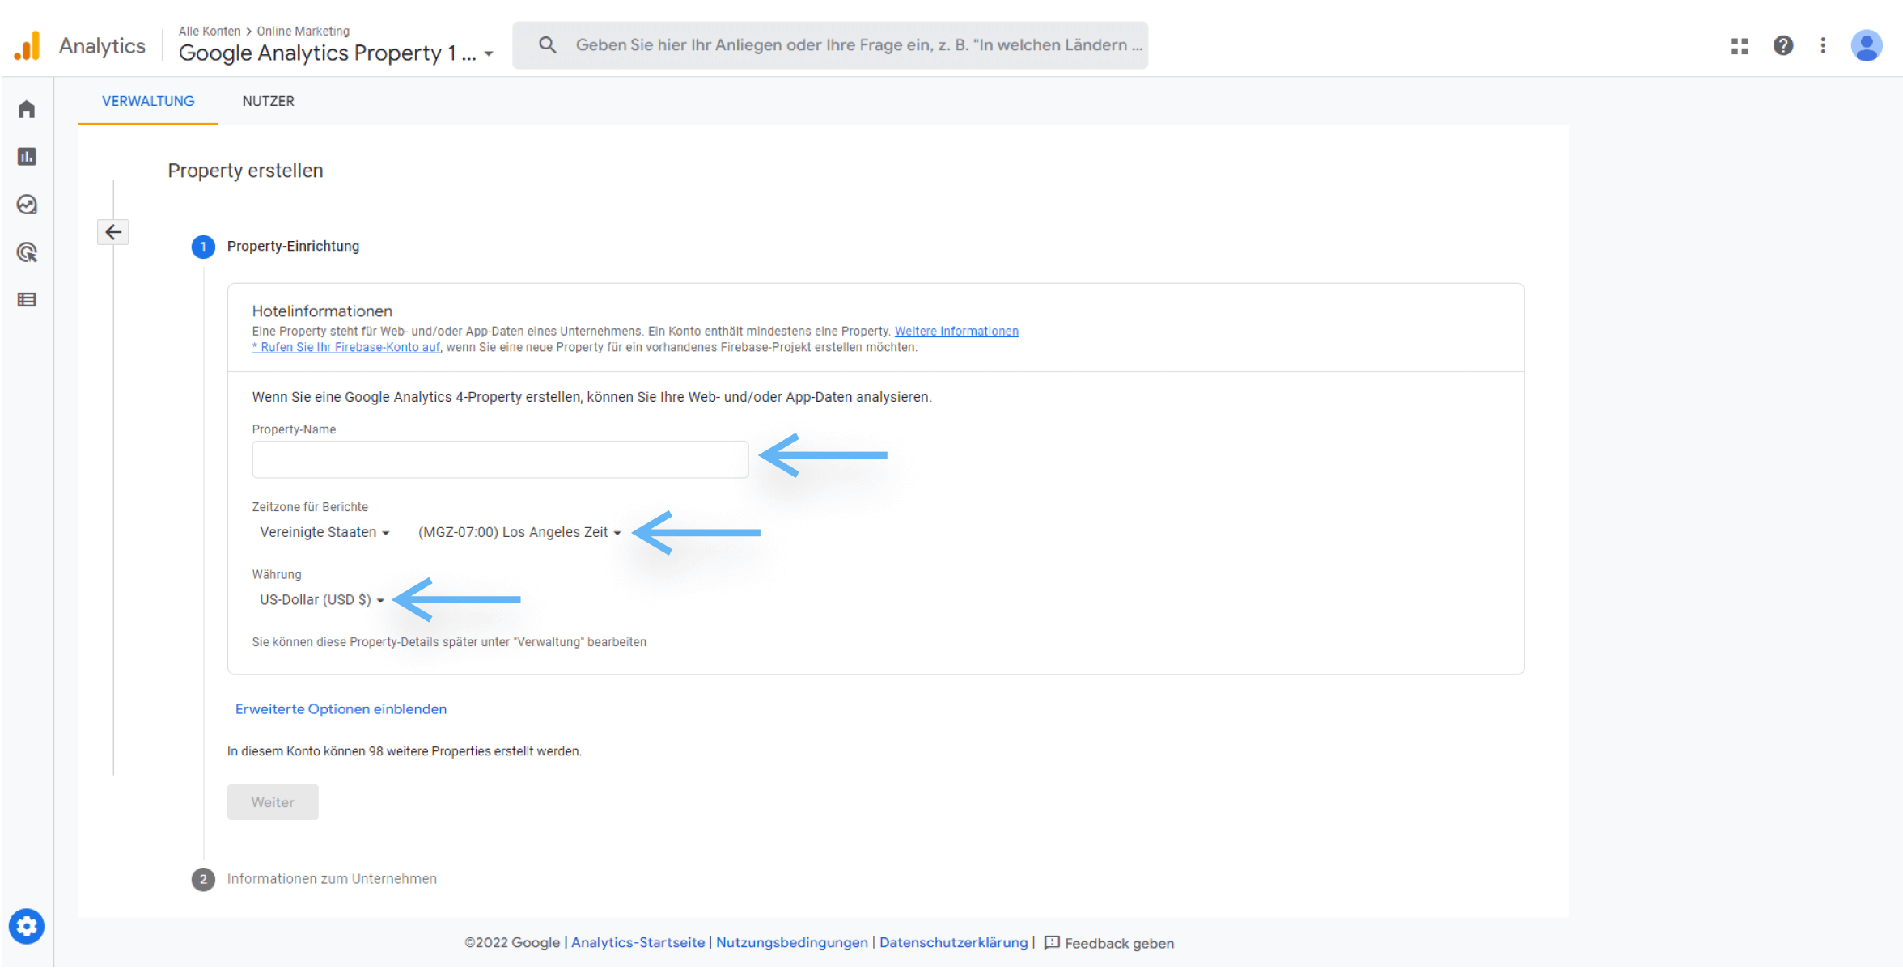Switch to the NUTZER tab
This screenshot has height=968, width=1903.
[x=268, y=101]
